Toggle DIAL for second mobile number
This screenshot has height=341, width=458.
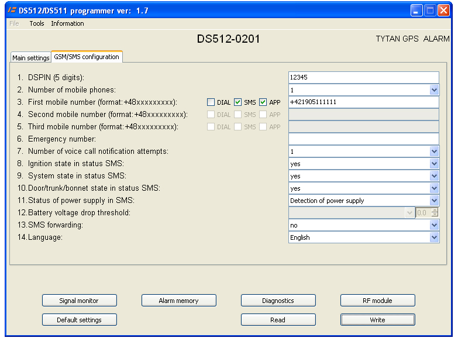click(x=211, y=115)
